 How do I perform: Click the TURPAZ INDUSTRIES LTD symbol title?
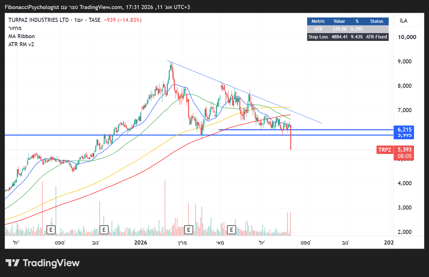(x=38, y=20)
